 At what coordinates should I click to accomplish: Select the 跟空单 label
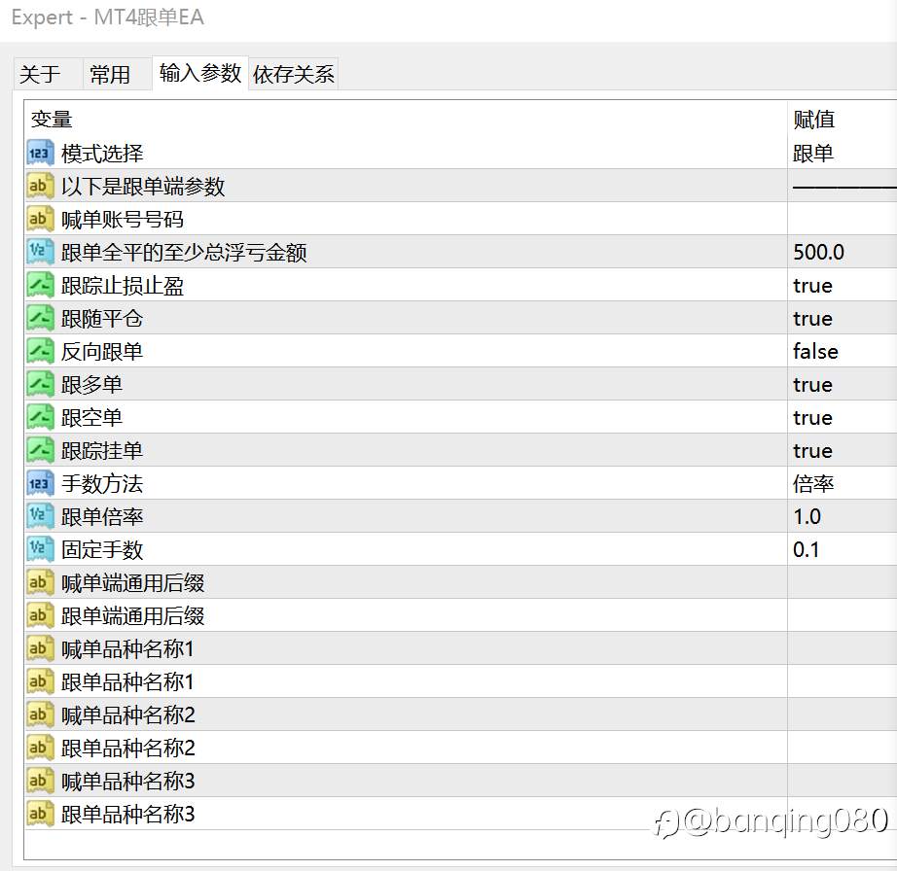[91, 417]
